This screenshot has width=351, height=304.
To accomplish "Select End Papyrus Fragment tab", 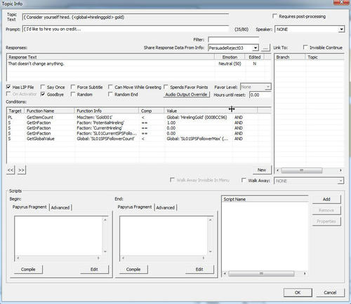I will [135, 207].
